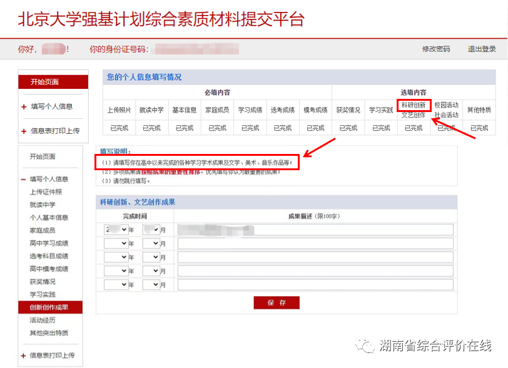This screenshot has width=508, height=368.
Task: Click the 退出登录 link
Action: coord(482,49)
